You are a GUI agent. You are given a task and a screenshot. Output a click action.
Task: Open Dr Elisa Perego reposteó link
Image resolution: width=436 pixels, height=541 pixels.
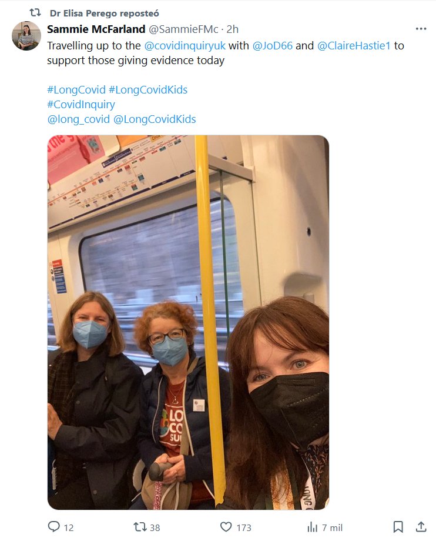coord(105,13)
